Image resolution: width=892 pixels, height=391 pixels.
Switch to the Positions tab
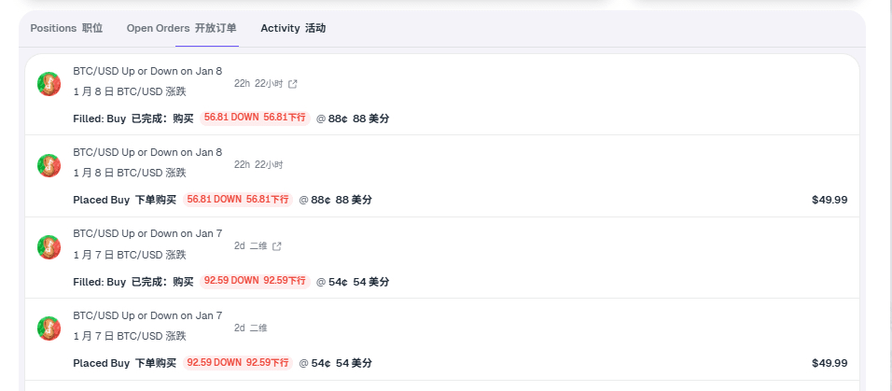click(x=66, y=28)
